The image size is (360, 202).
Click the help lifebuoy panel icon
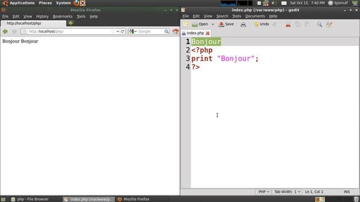pos(83,3)
